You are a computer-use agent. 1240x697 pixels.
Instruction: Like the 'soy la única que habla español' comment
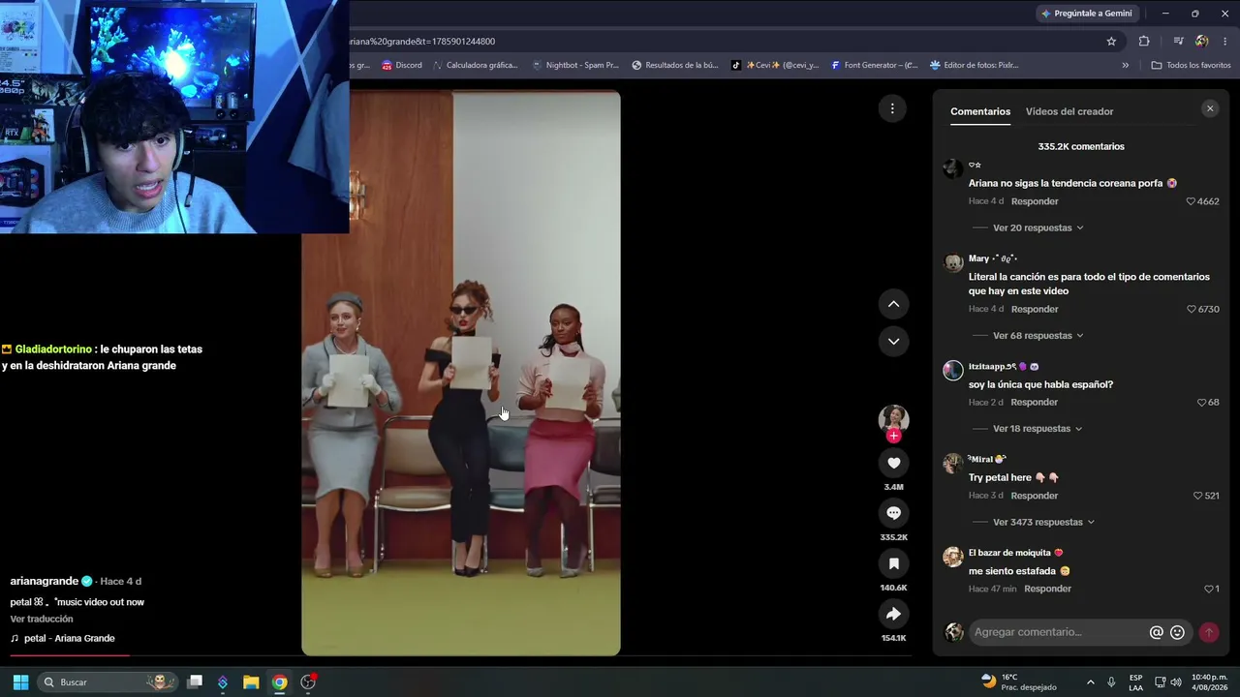pos(1202,402)
